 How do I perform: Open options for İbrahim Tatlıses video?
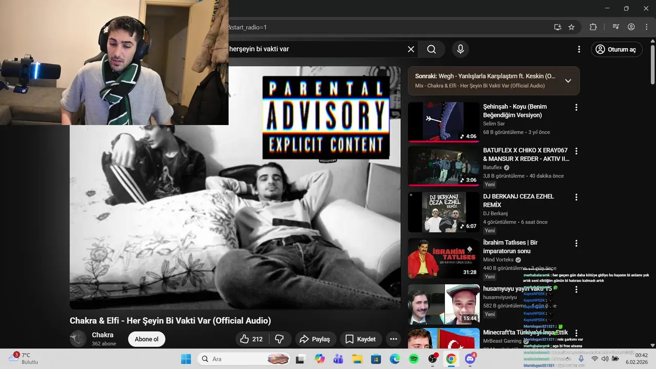pyautogui.click(x=576, y=243)
